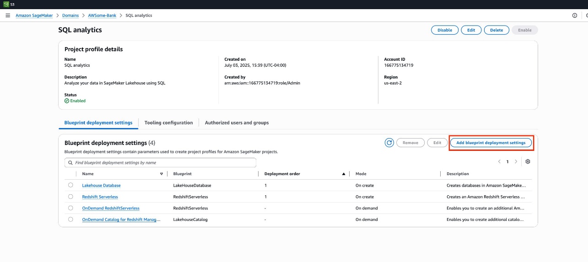Switch to Blueprint deployment settings tab
588x262 pixels.
click(x=98, y=123)
